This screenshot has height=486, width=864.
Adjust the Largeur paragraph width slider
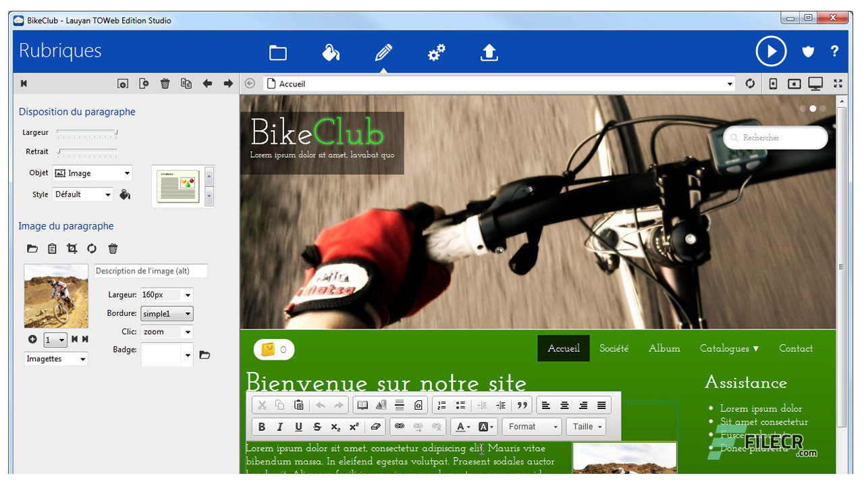click(115, 133)
